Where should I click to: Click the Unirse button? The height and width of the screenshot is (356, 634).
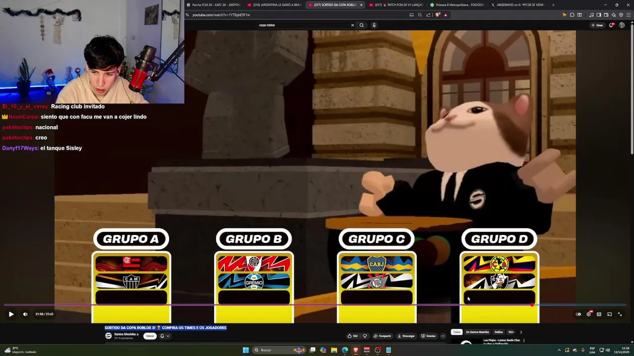pos(150,336)
